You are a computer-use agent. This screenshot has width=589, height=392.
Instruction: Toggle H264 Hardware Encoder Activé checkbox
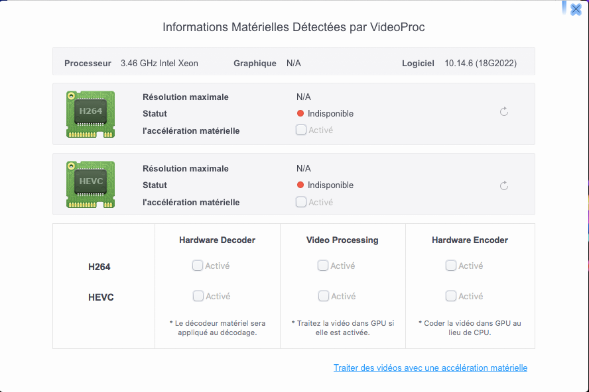451,266
